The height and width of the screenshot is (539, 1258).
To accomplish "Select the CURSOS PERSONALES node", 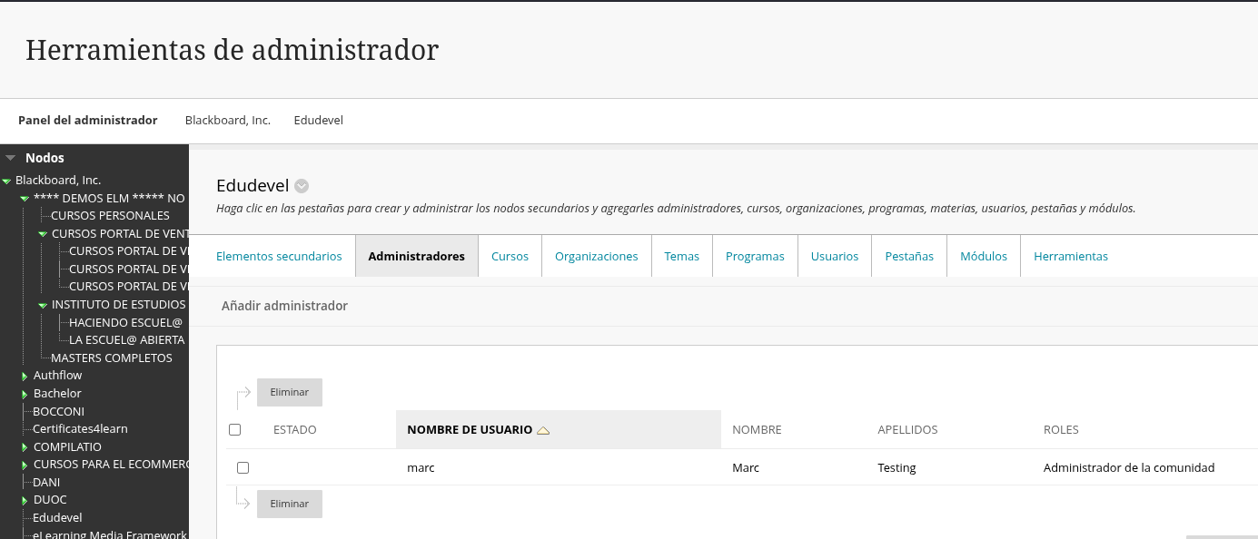I will (110, 216).
